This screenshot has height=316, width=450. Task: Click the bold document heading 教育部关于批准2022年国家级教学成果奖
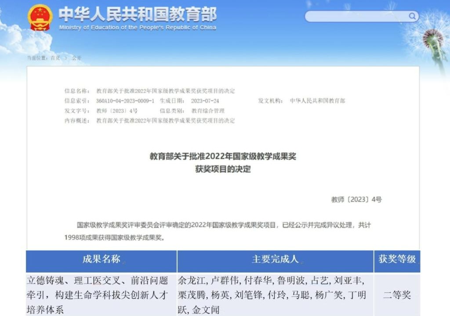pos(223,156)
